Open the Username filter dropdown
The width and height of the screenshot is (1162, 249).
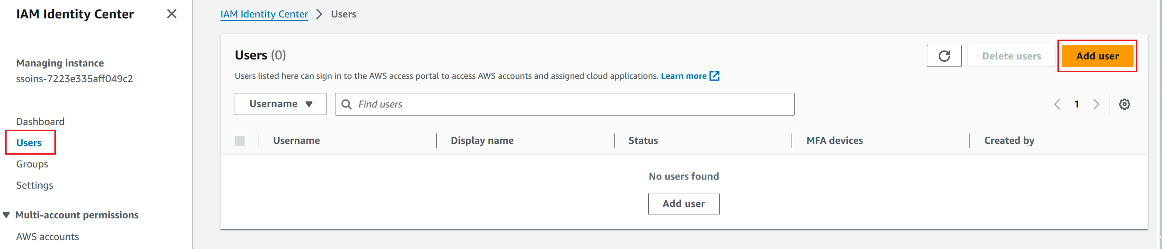(x=281, y=104)
